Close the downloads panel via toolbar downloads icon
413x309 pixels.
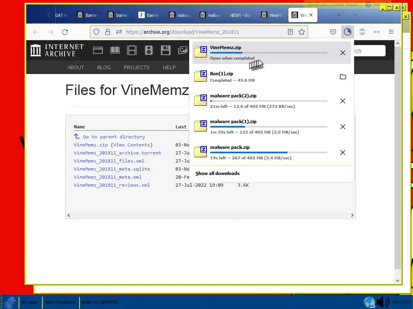point(347,32)
